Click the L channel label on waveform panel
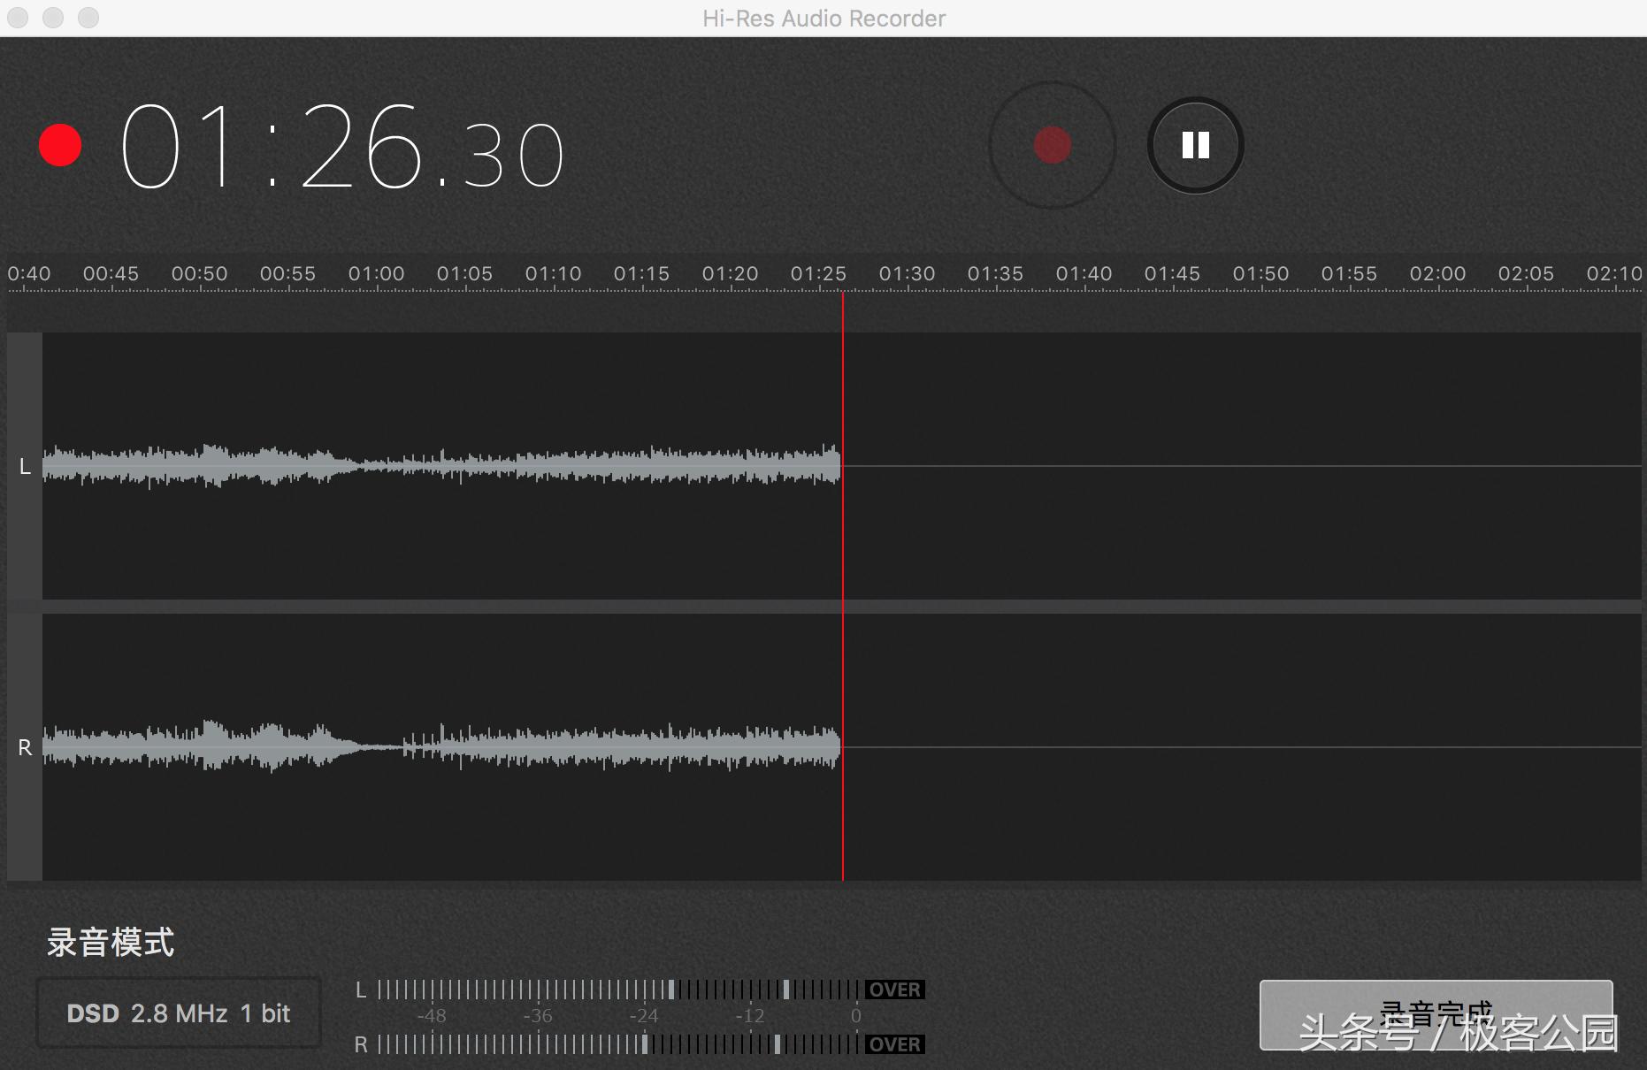 (24, 466)
